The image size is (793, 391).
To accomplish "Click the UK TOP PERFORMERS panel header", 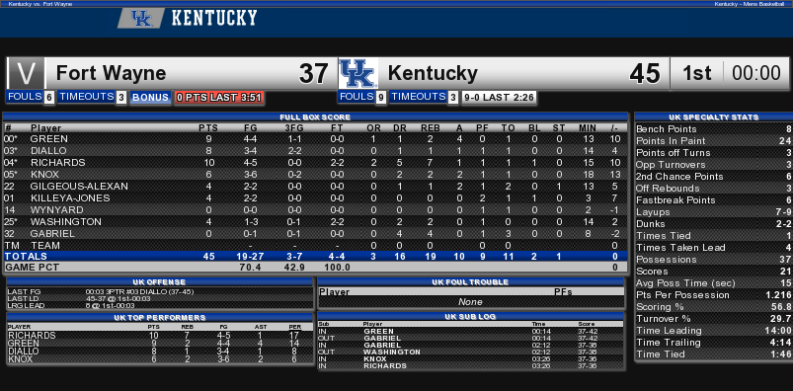I will point(159,318).
